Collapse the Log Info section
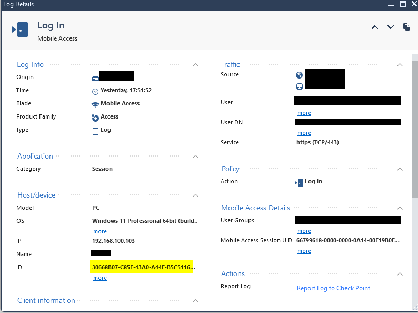This screenshot has height=313, width=418. click(195, 65)
